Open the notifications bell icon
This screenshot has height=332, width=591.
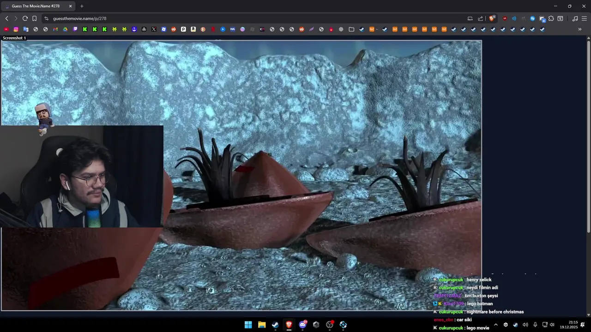[x=583, y=325]
